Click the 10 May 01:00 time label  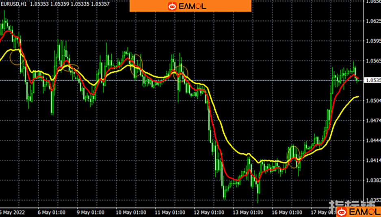pos(131,212)
